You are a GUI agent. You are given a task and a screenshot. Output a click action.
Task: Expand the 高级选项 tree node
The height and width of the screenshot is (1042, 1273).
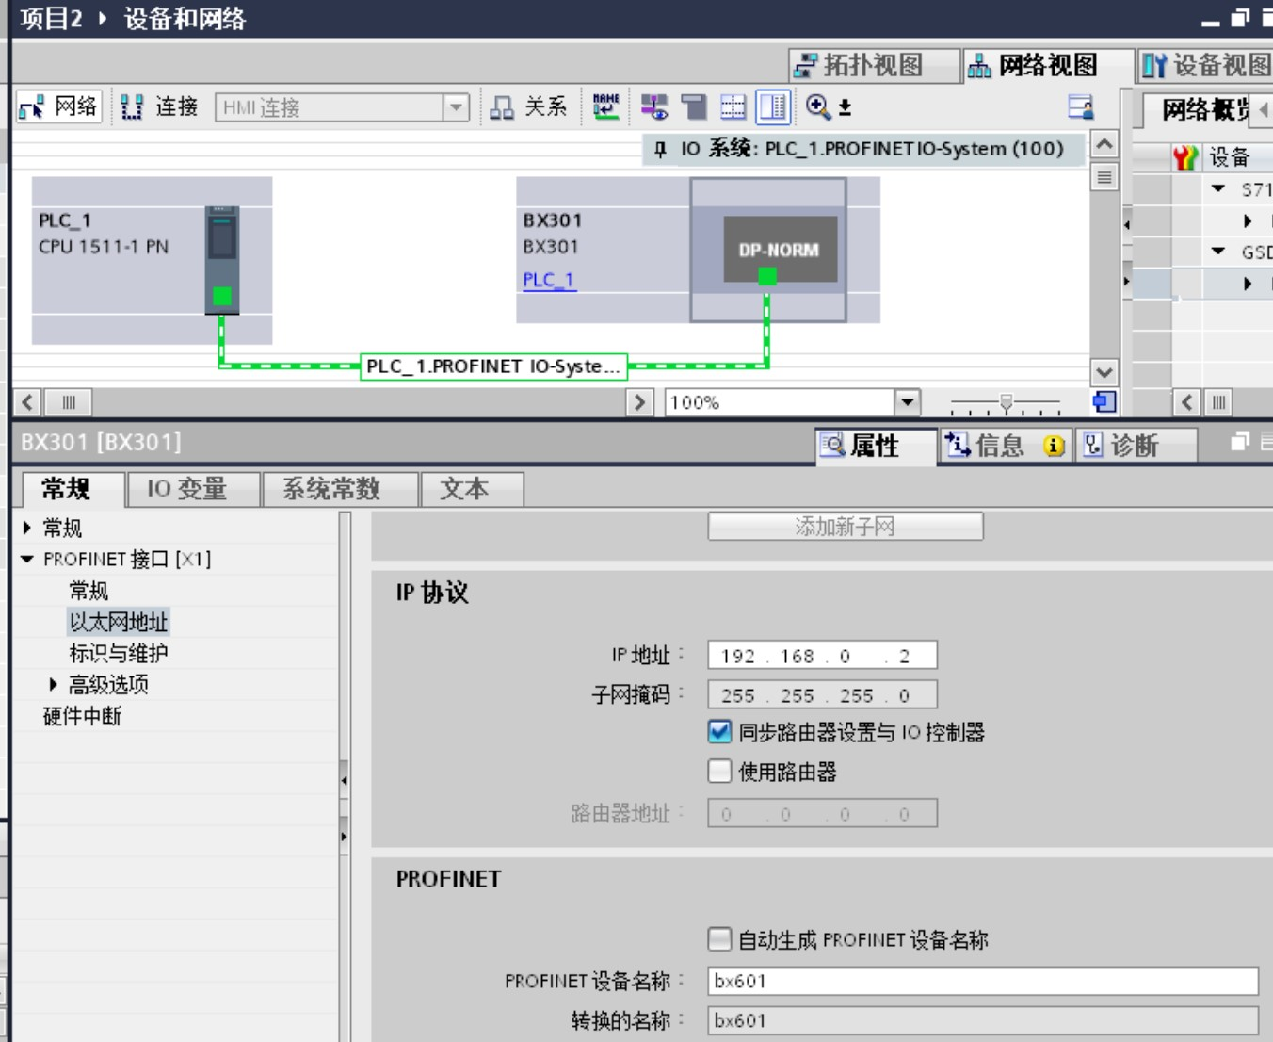pyautogui.click(x=53, y=685)
